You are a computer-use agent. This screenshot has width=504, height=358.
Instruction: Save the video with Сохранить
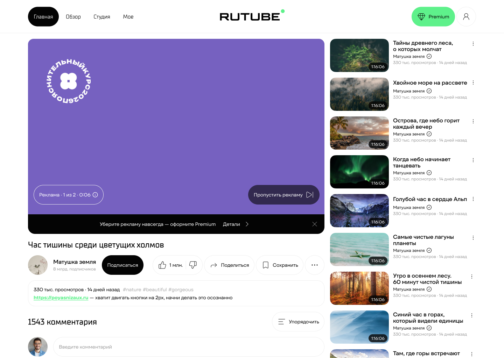280,265
